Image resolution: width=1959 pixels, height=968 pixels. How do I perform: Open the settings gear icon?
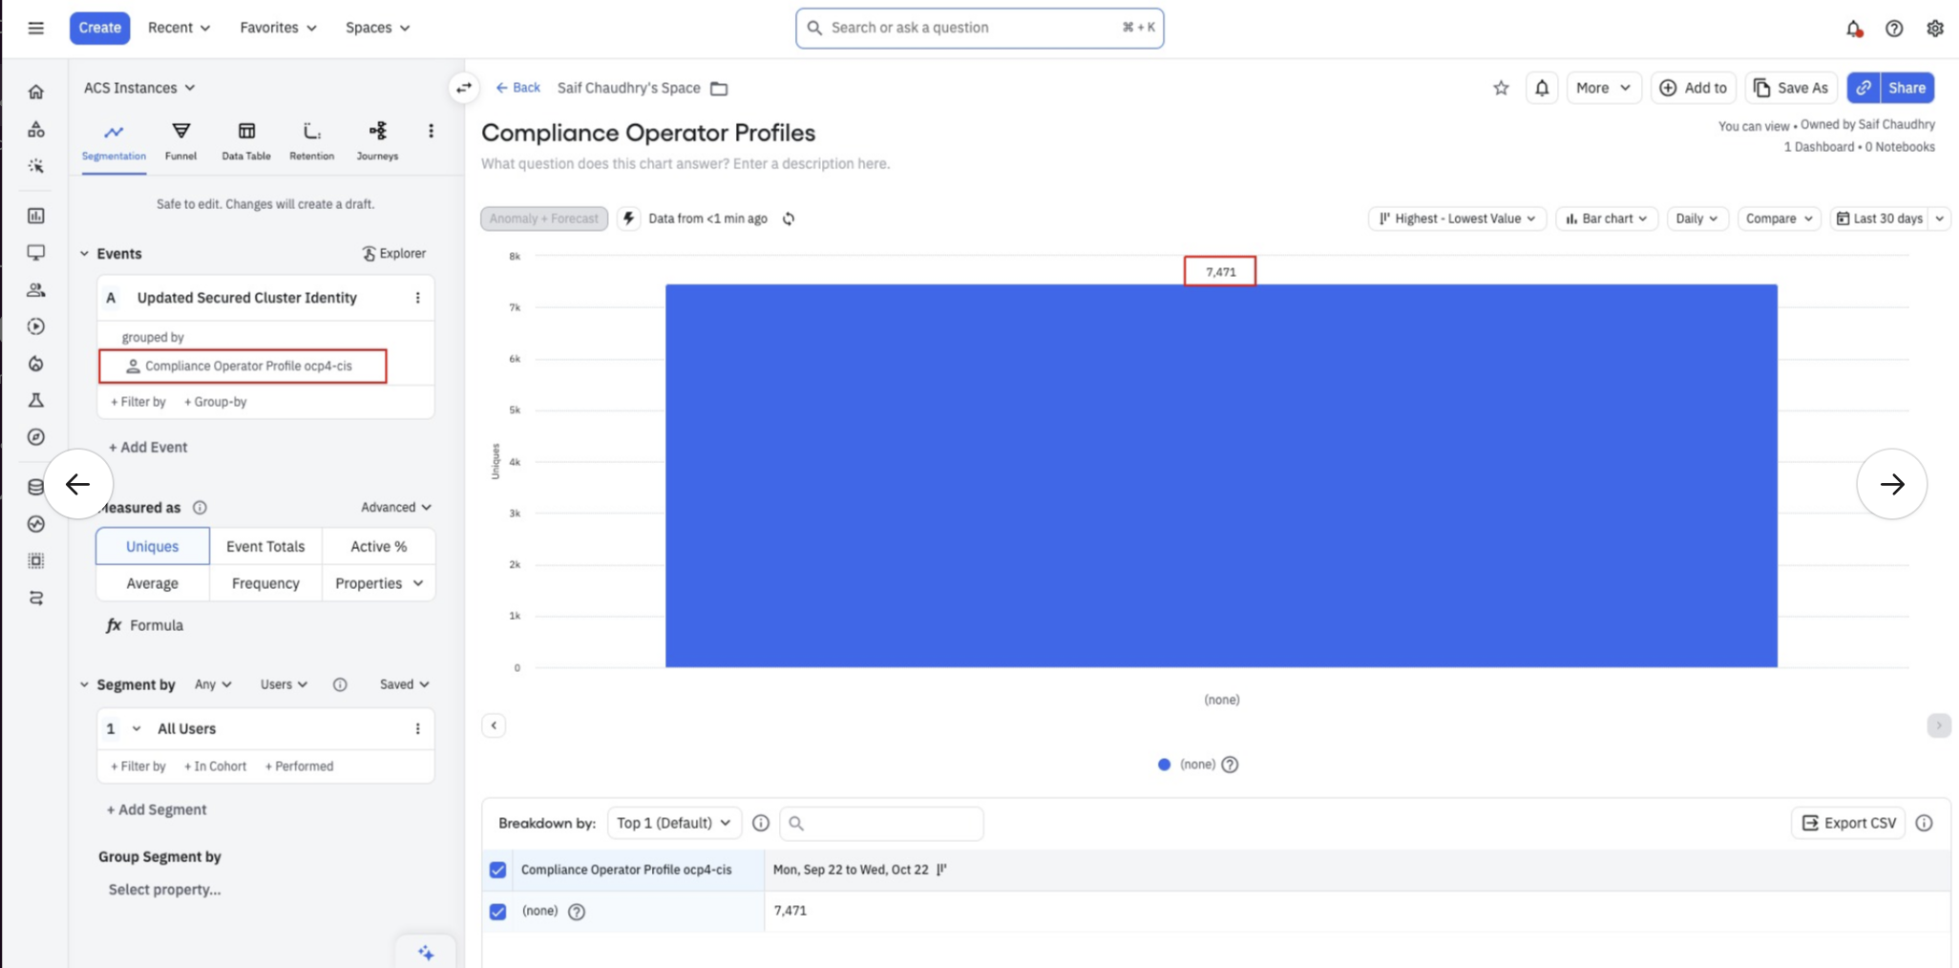pyautogui.click(x=1934, y=29)
